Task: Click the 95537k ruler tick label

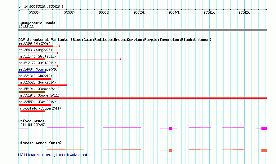Action: tap(70, 12)
